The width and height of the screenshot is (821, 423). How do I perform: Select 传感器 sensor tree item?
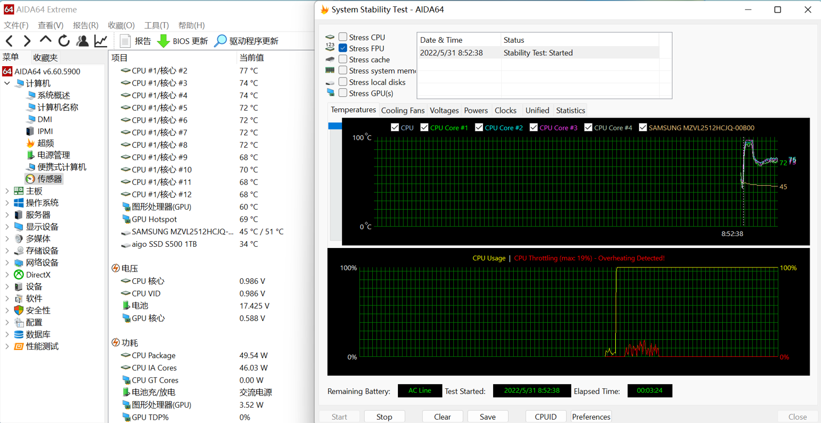pos(44,179)
